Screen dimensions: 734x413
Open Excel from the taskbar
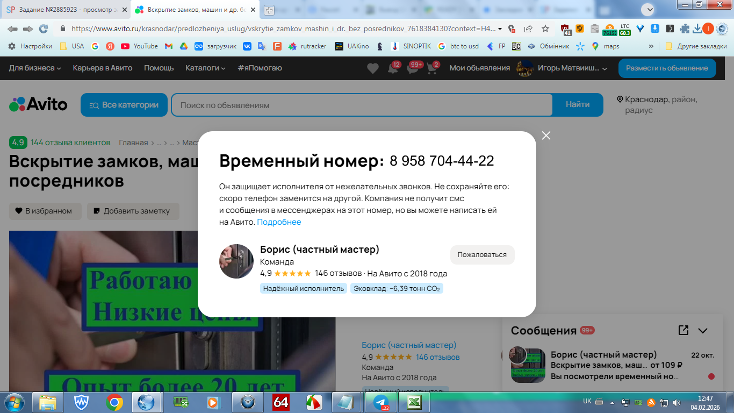(x=414, y=402)
